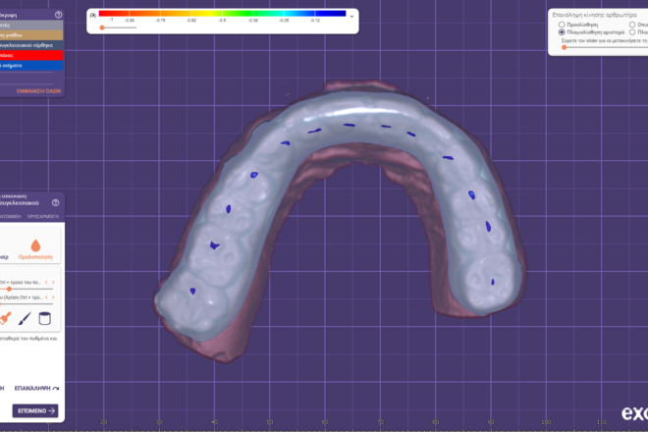Click the ΕΠΟΜΕΝΟ next button

pos(35,410)
